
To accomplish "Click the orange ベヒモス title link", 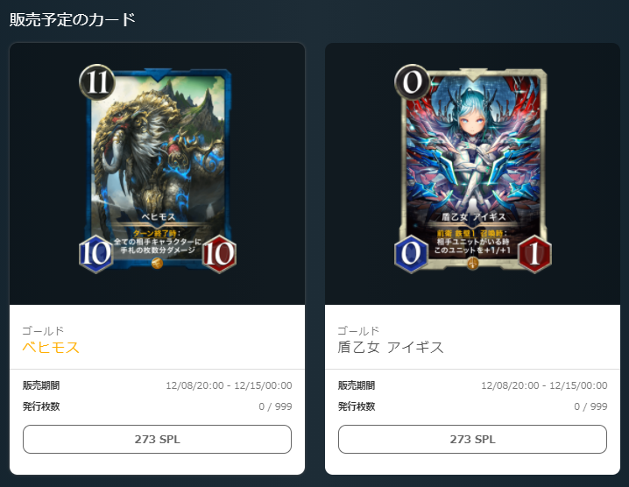I will [51, 348].
